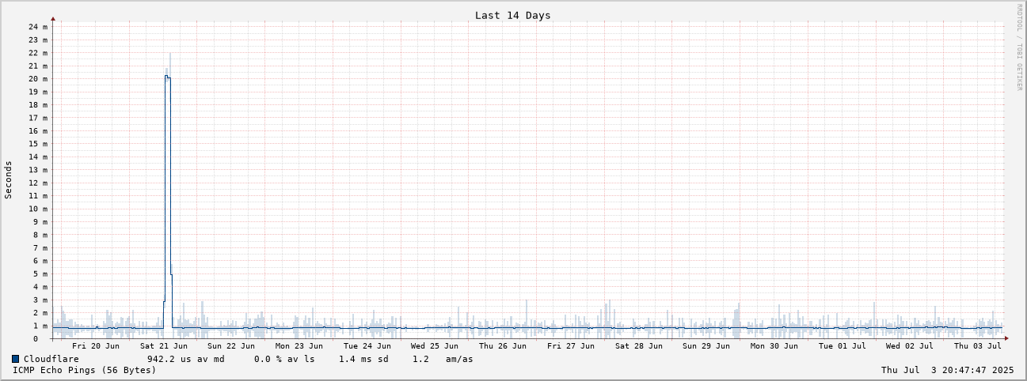This screenshot has width=1027, height=381.
Task: Click the 'Last 14 Days' graph title
Action: 512,15
